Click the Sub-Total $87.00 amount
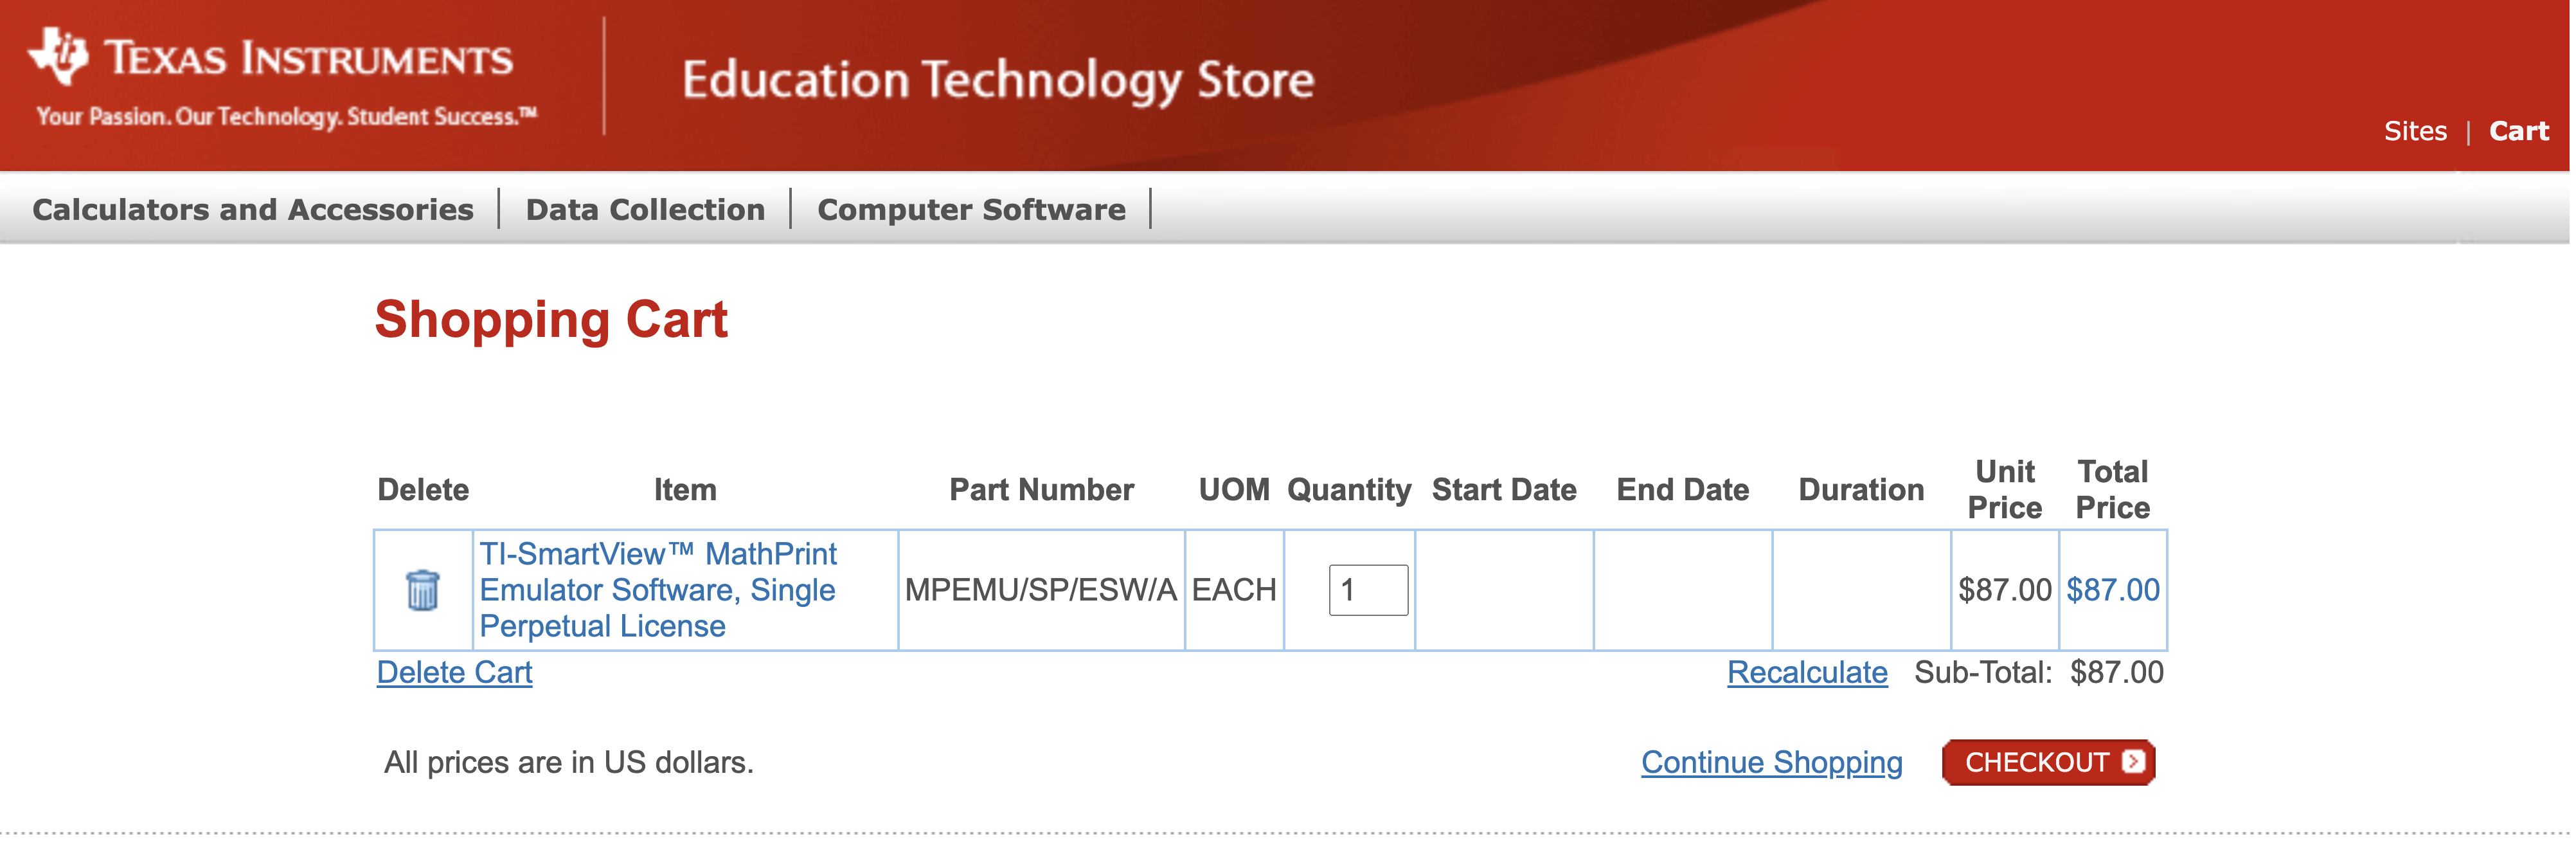The width and height of the screenshot is (2576, 841). click(x=2117, y=672)
